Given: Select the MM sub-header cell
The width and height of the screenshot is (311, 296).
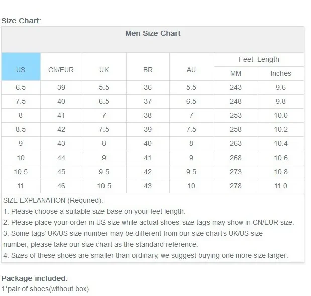Looking at the screenshot, I should (236, 73).
